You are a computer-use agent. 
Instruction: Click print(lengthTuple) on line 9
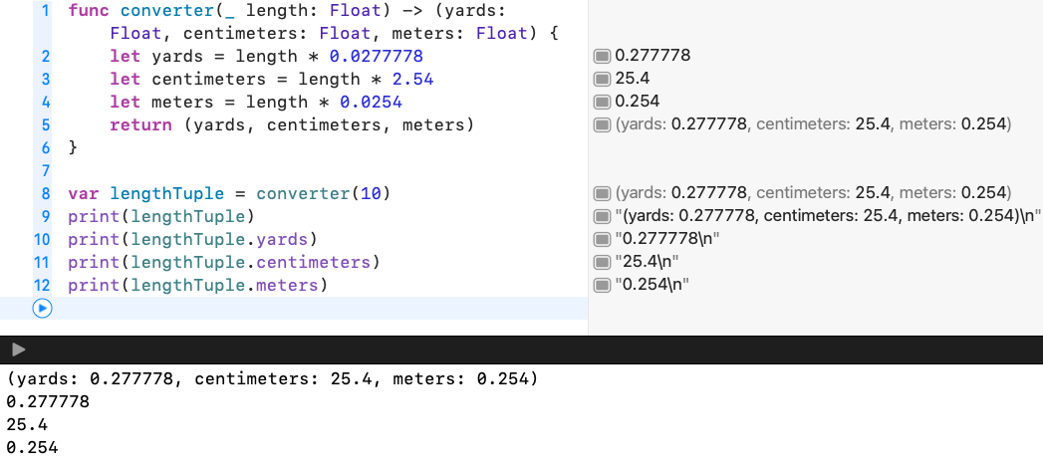[x=161, y=217]
